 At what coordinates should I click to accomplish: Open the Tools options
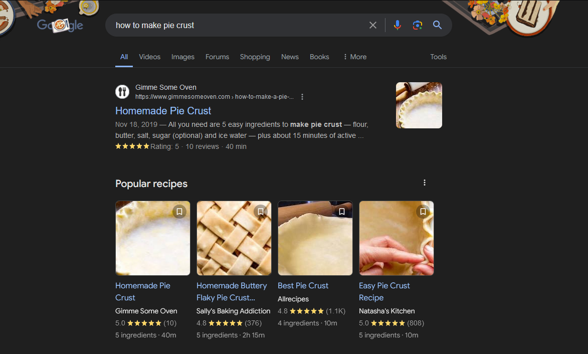pyautogui.click(x=438, y=57)
